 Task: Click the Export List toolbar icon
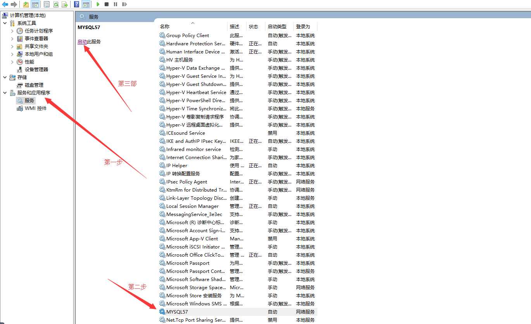coord(65,4)
